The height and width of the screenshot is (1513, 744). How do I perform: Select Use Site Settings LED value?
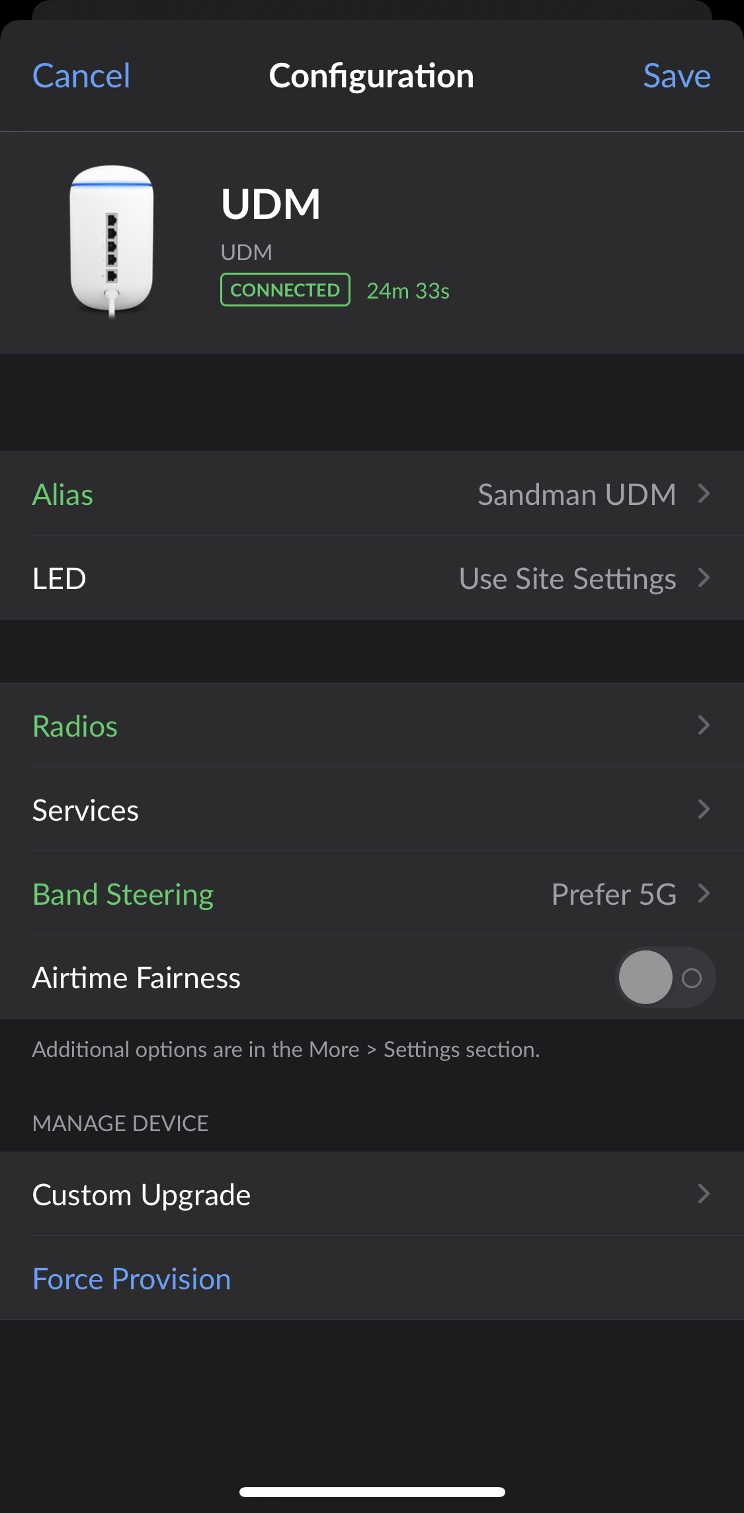click(567, 578)
